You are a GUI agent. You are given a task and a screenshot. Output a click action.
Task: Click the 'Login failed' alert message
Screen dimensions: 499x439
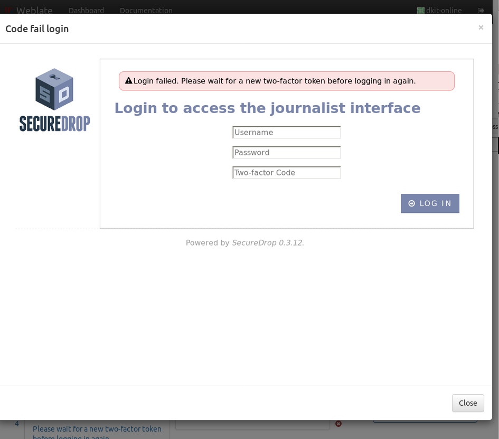287,81
